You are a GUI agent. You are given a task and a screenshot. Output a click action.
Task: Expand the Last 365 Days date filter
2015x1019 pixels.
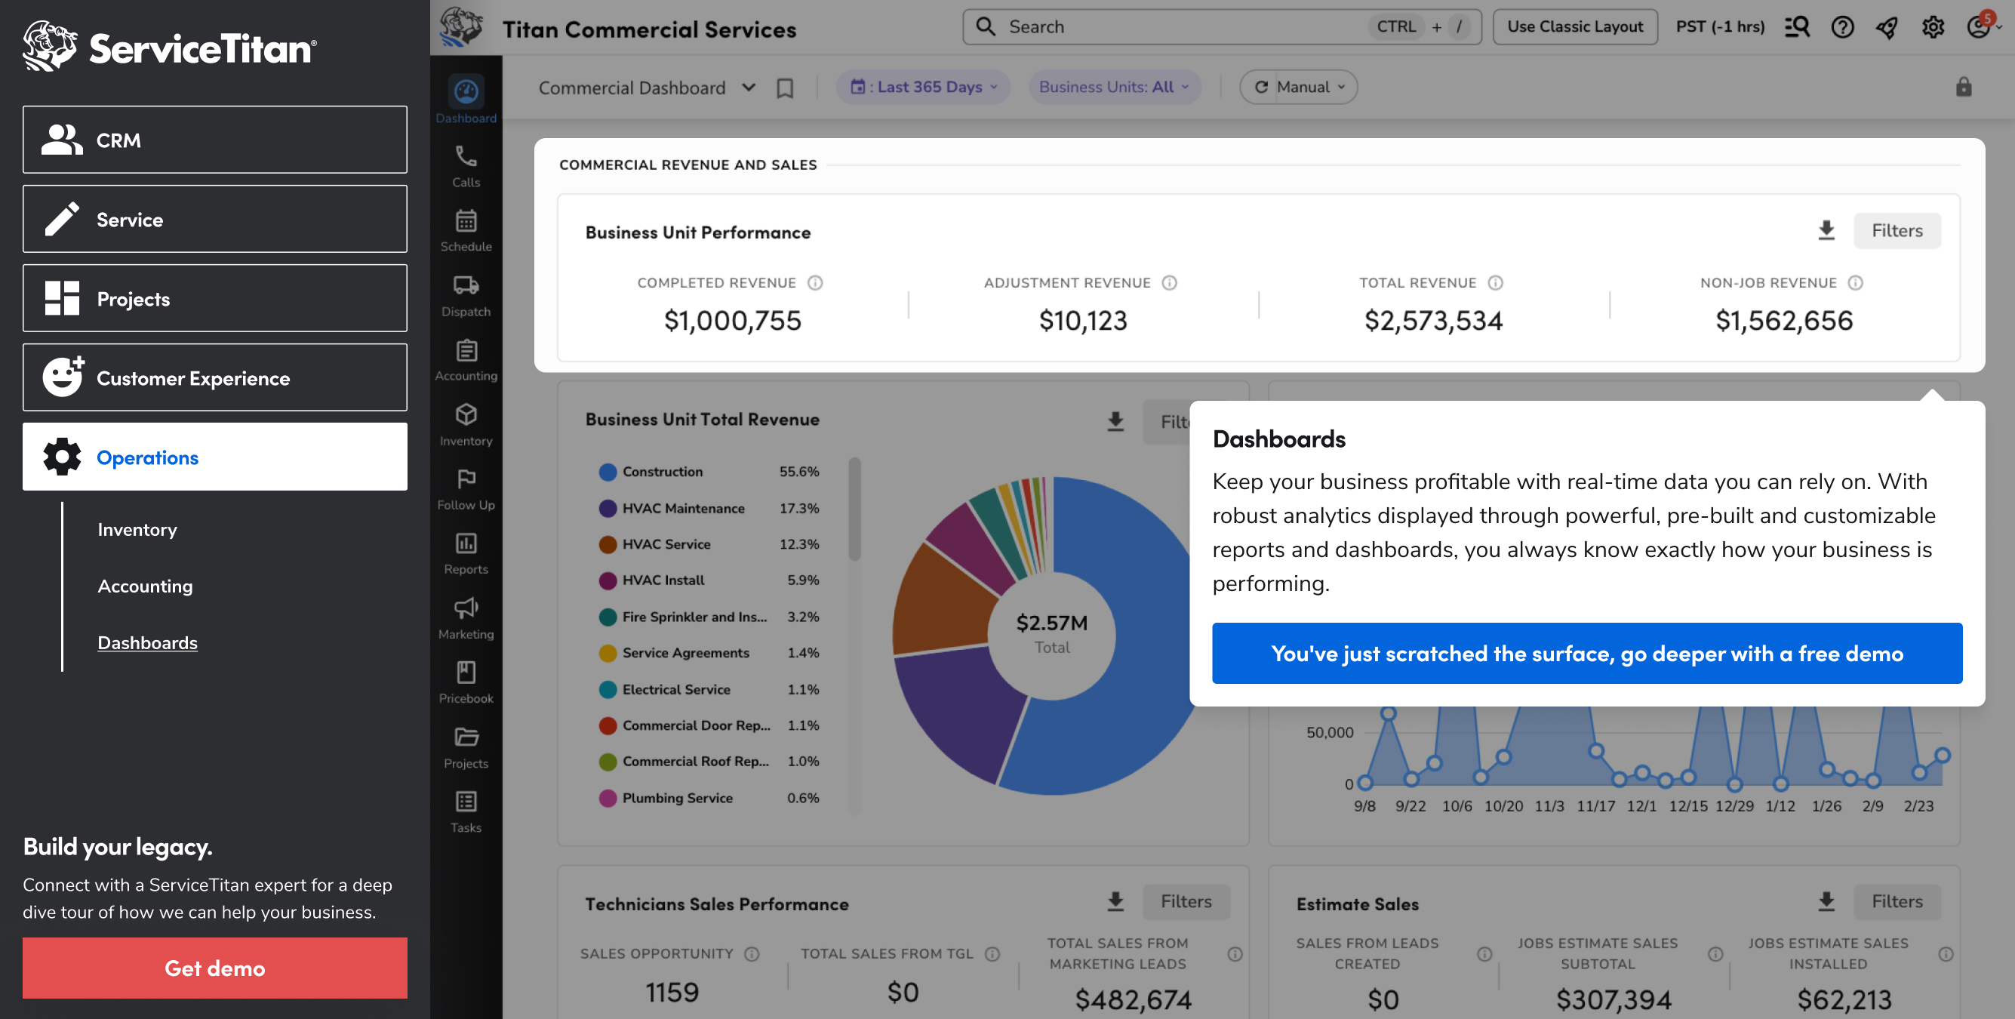(923, 87)
